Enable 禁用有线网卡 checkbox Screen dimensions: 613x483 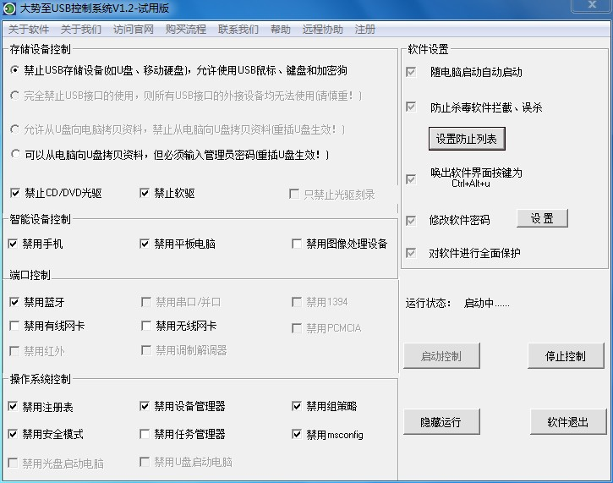click(14, 326)
